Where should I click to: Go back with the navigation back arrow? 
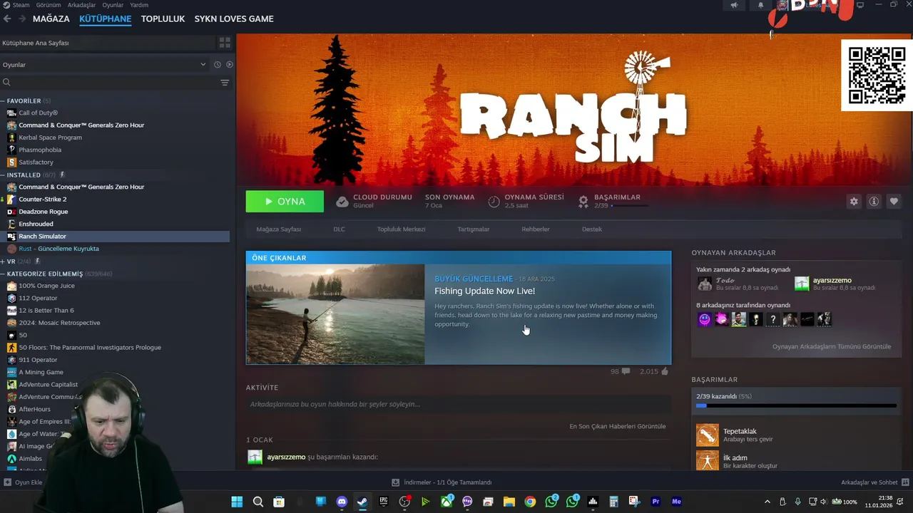7,19
